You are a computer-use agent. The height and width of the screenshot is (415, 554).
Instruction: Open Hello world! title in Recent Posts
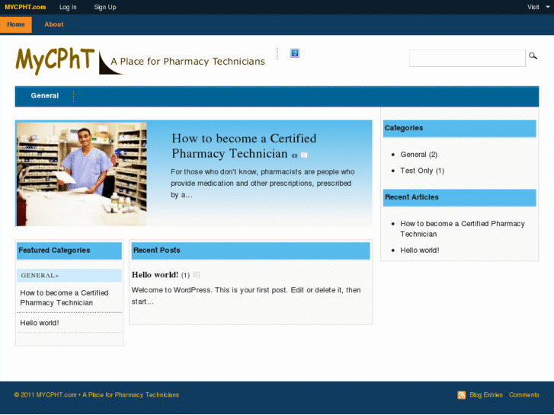click(x=155, y=275)
